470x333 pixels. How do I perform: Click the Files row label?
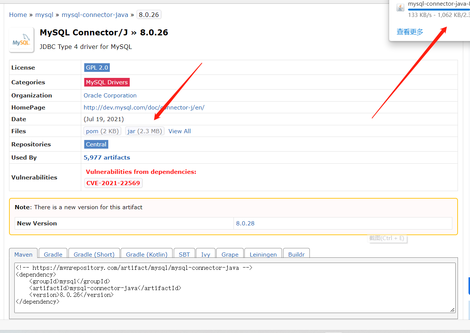[x=18, y=131]
